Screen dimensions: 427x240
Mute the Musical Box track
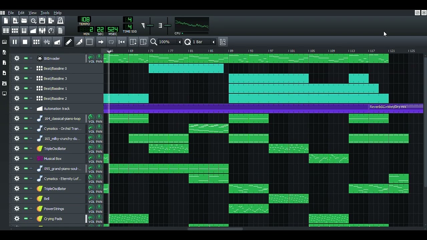click(26, 159)
